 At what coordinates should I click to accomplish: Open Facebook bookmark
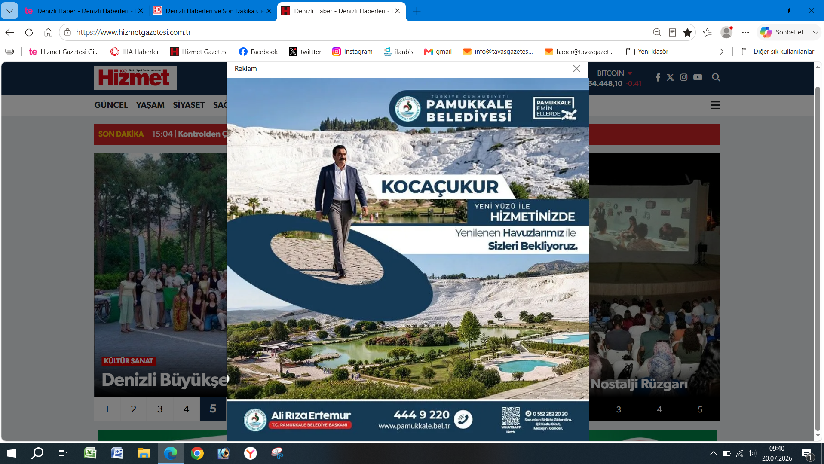258,52
